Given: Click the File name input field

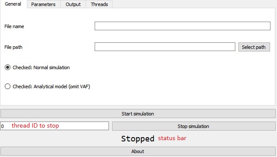Looking at the screenshot, I should [182, 26].
